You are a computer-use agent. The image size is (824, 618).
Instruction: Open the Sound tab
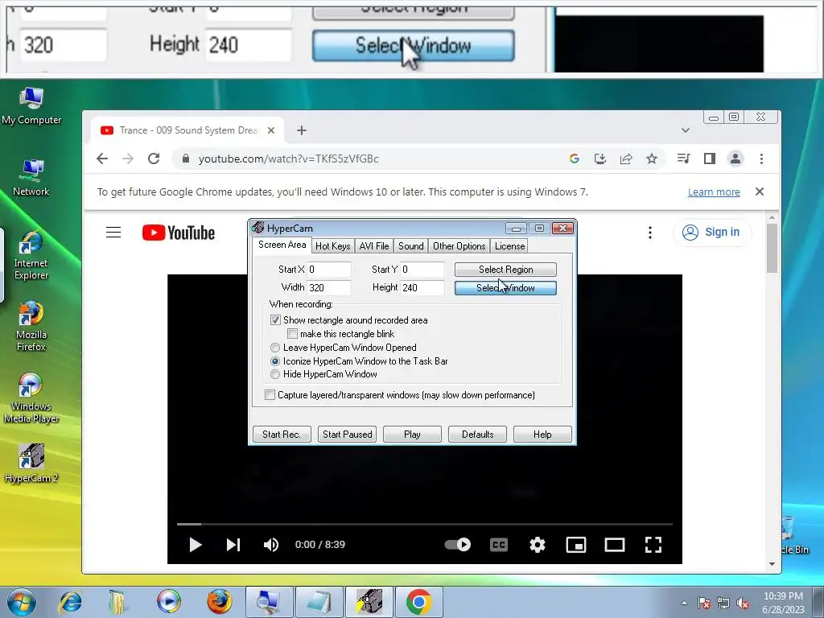[411, 246]
